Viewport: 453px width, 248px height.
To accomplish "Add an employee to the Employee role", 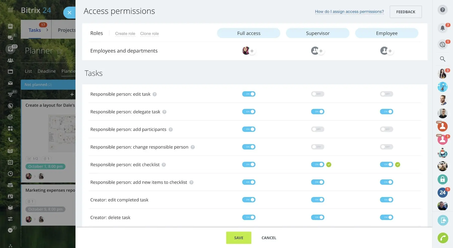I will click(x=390, y=51).
